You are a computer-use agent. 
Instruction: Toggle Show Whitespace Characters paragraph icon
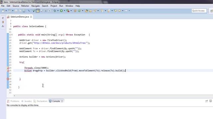(x=50, y=11)
